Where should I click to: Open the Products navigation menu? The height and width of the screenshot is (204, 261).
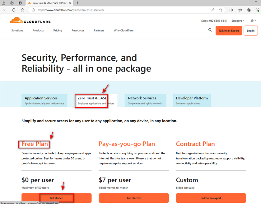pos(38,31)
